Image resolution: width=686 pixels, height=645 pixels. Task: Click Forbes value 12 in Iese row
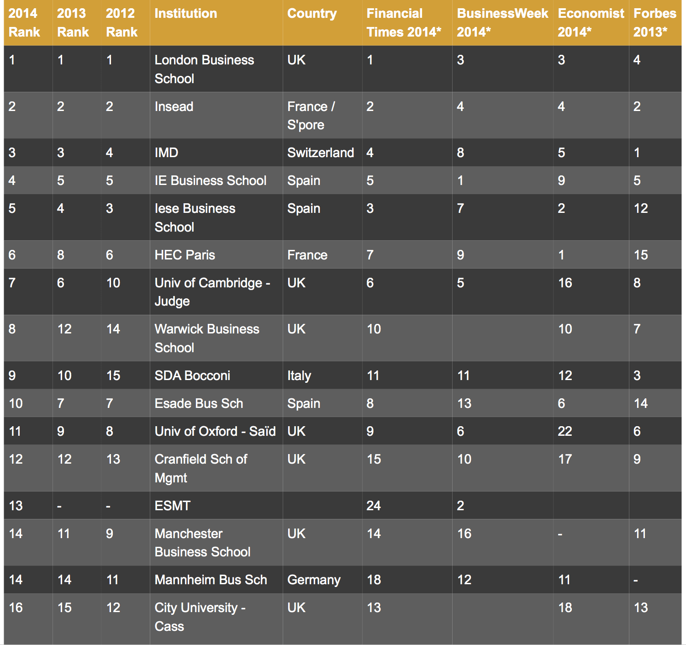(655, 217)
